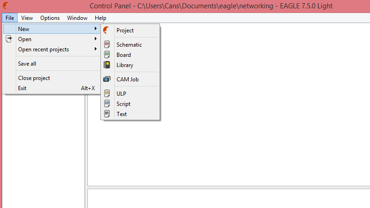The height and width of the screenshot is (208, 370).
Task: Click the Control Panel title bar text
Action: [211, 6]
